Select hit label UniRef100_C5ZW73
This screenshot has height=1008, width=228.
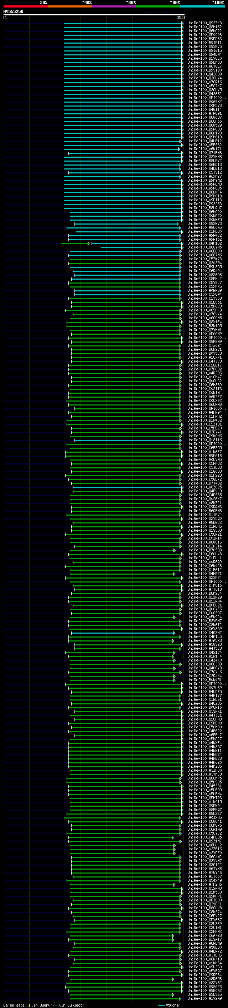coord(204,259)
